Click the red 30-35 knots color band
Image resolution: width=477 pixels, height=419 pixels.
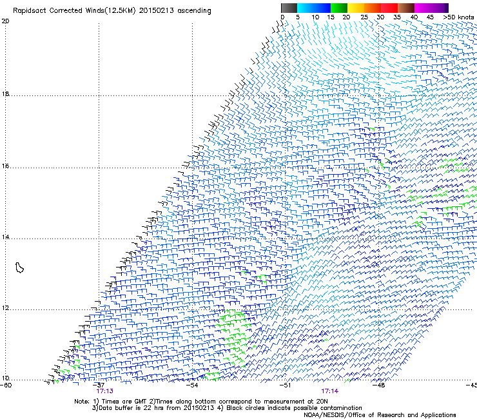389,8
